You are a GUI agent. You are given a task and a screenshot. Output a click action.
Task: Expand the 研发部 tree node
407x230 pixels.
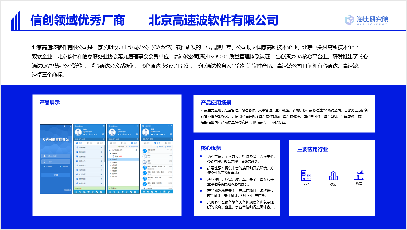tap(110, 168)
